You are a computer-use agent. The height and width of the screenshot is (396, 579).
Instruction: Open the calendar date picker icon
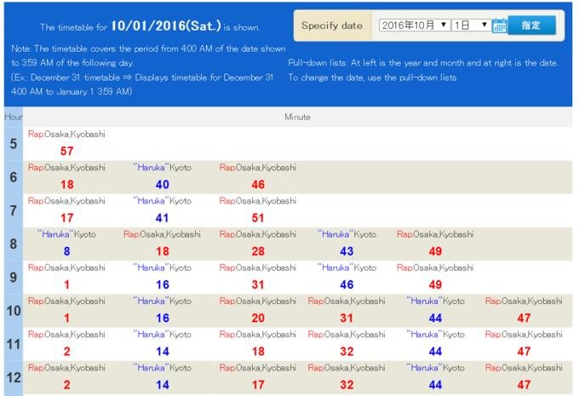[500, 26]
